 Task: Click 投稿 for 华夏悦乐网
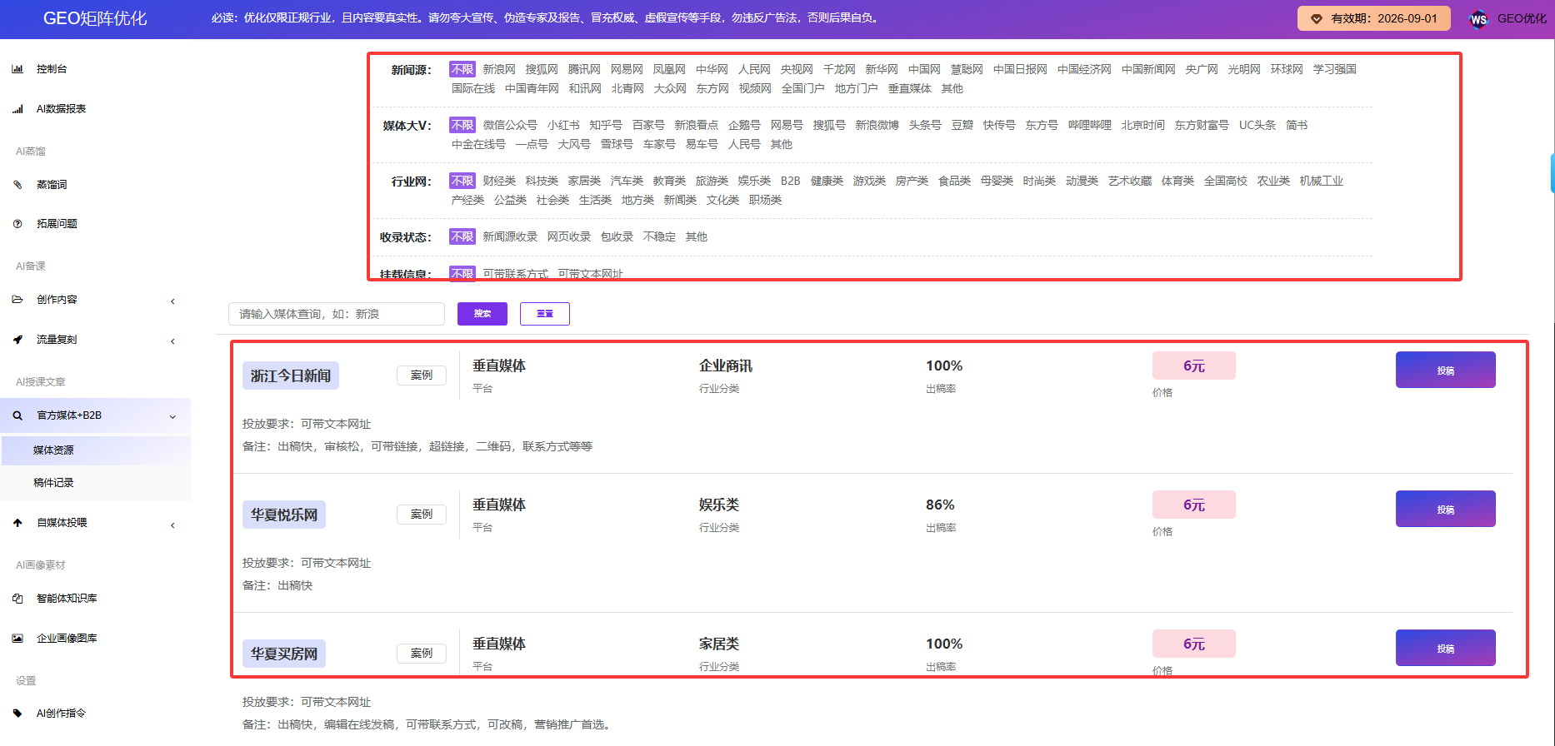(1446, 510)
